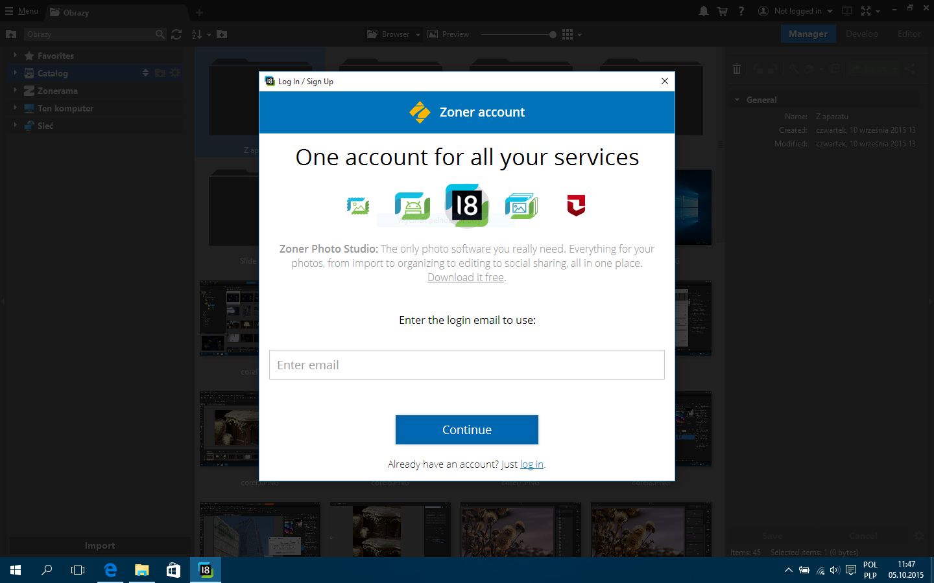Screen dimensions: 934x583
Task: Add a new tab with plus button
Action: (199, 12)
